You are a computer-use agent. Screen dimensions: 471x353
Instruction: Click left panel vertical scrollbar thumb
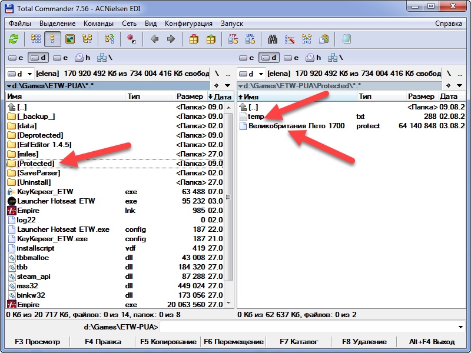[228, 197]
